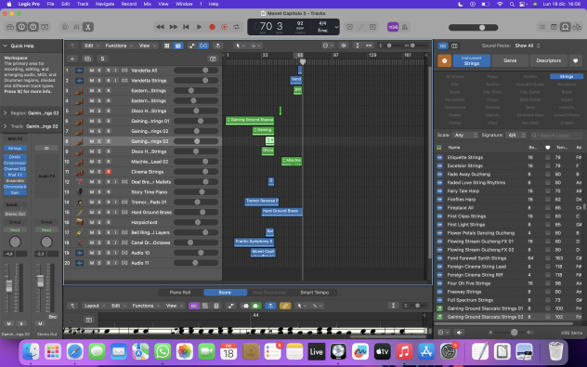Toggle the Metronome button
The width and height of the screenshot is (587, 367).
(405, 27)
